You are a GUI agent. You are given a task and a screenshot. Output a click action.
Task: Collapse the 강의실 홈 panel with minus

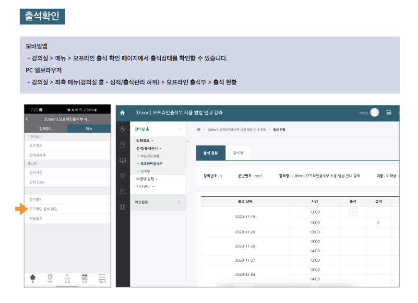pos(179,129)
